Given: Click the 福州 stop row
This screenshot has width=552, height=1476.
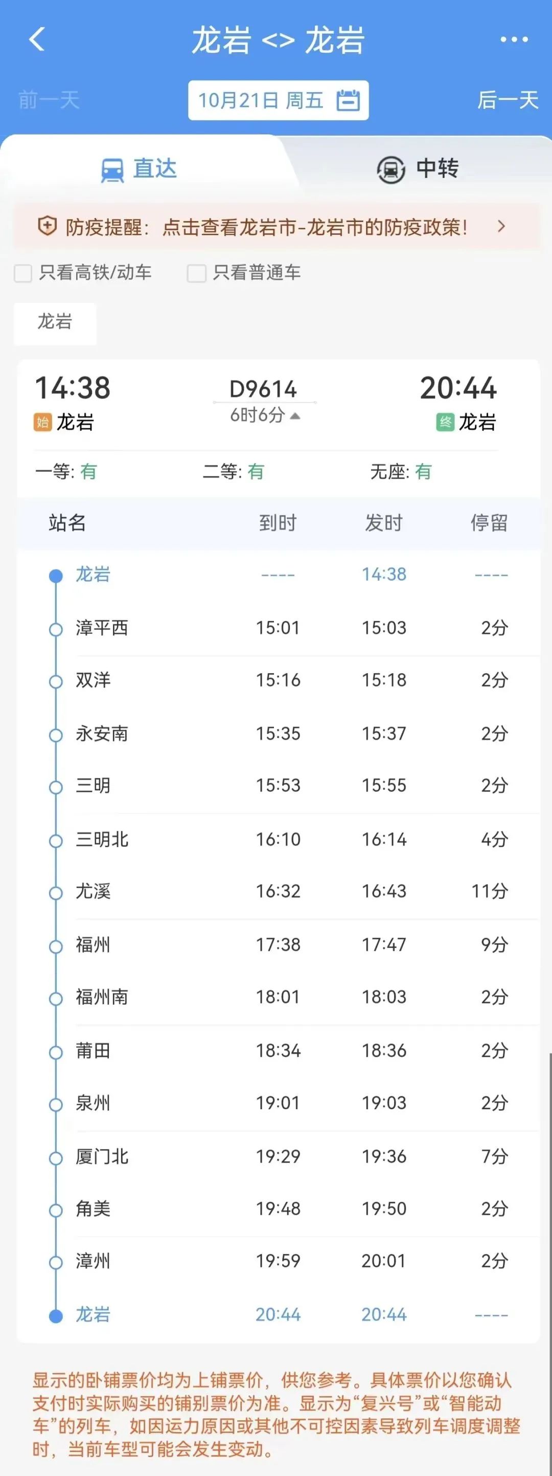Looking at the screenshot, I should tap(278, 944).
